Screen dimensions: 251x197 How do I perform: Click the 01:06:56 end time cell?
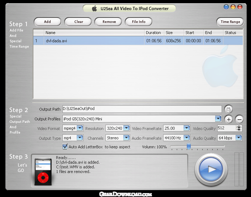point(213,41)
